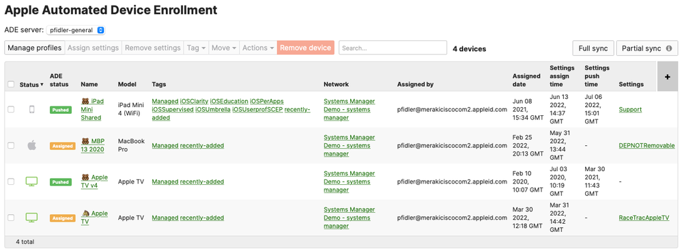Open Apple TV link in RaceTracAppleTV row
The height and width of the screenshot is (251, 682).
click(x=94, y=218)
